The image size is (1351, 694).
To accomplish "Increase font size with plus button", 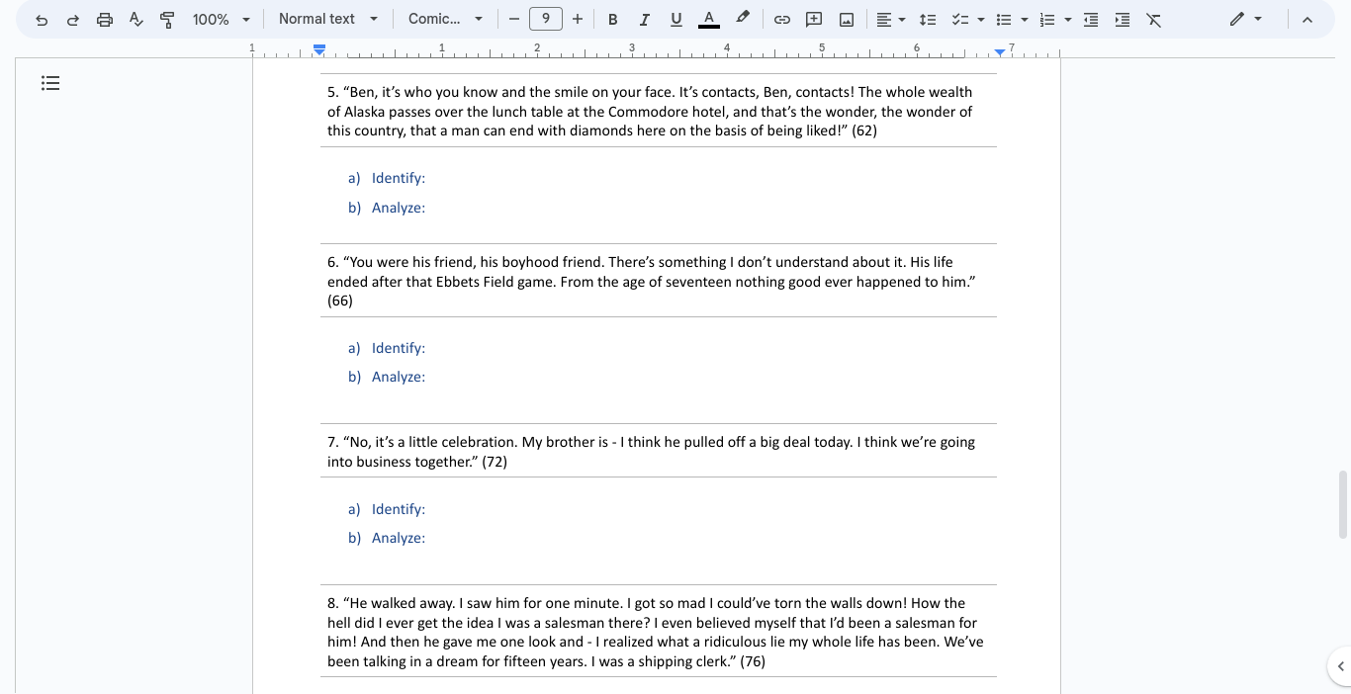I will (x=578, y=20).
